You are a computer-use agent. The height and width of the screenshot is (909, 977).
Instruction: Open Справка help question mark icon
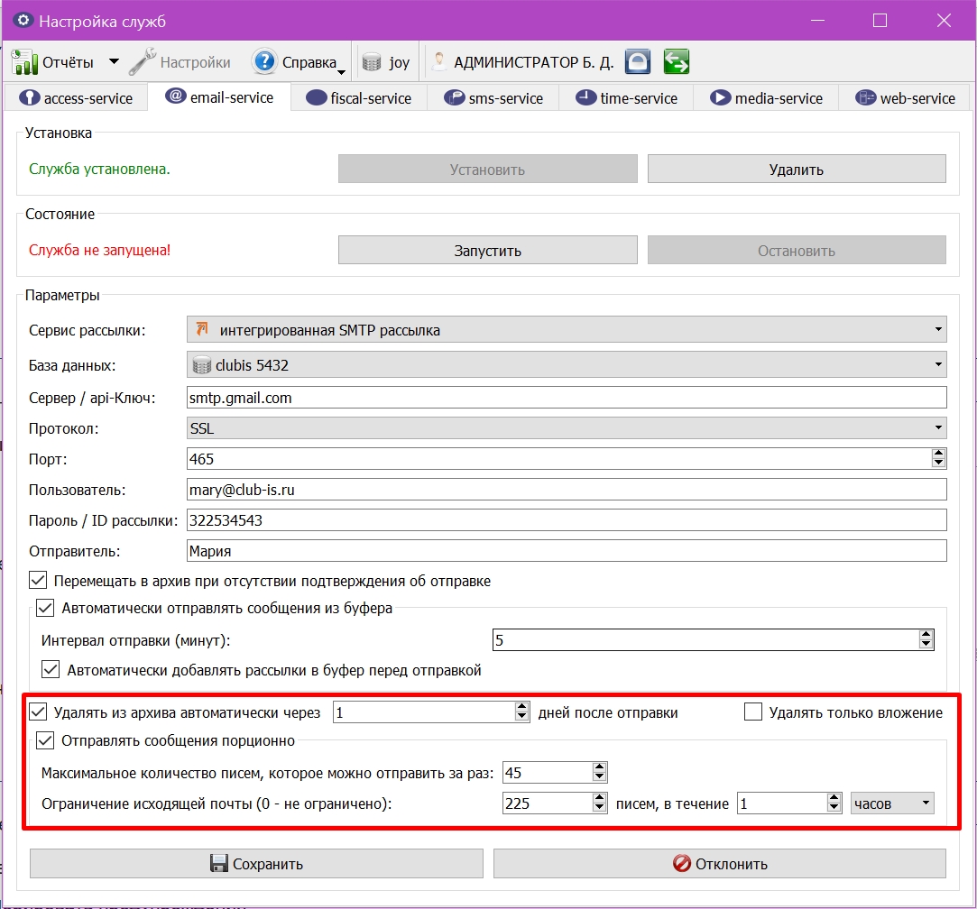pyautogui.click(x=264, y=61)
